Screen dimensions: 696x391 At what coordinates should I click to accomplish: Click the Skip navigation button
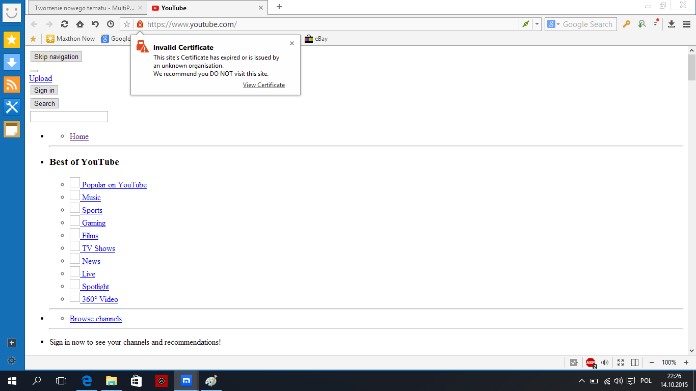pos(56,57)
